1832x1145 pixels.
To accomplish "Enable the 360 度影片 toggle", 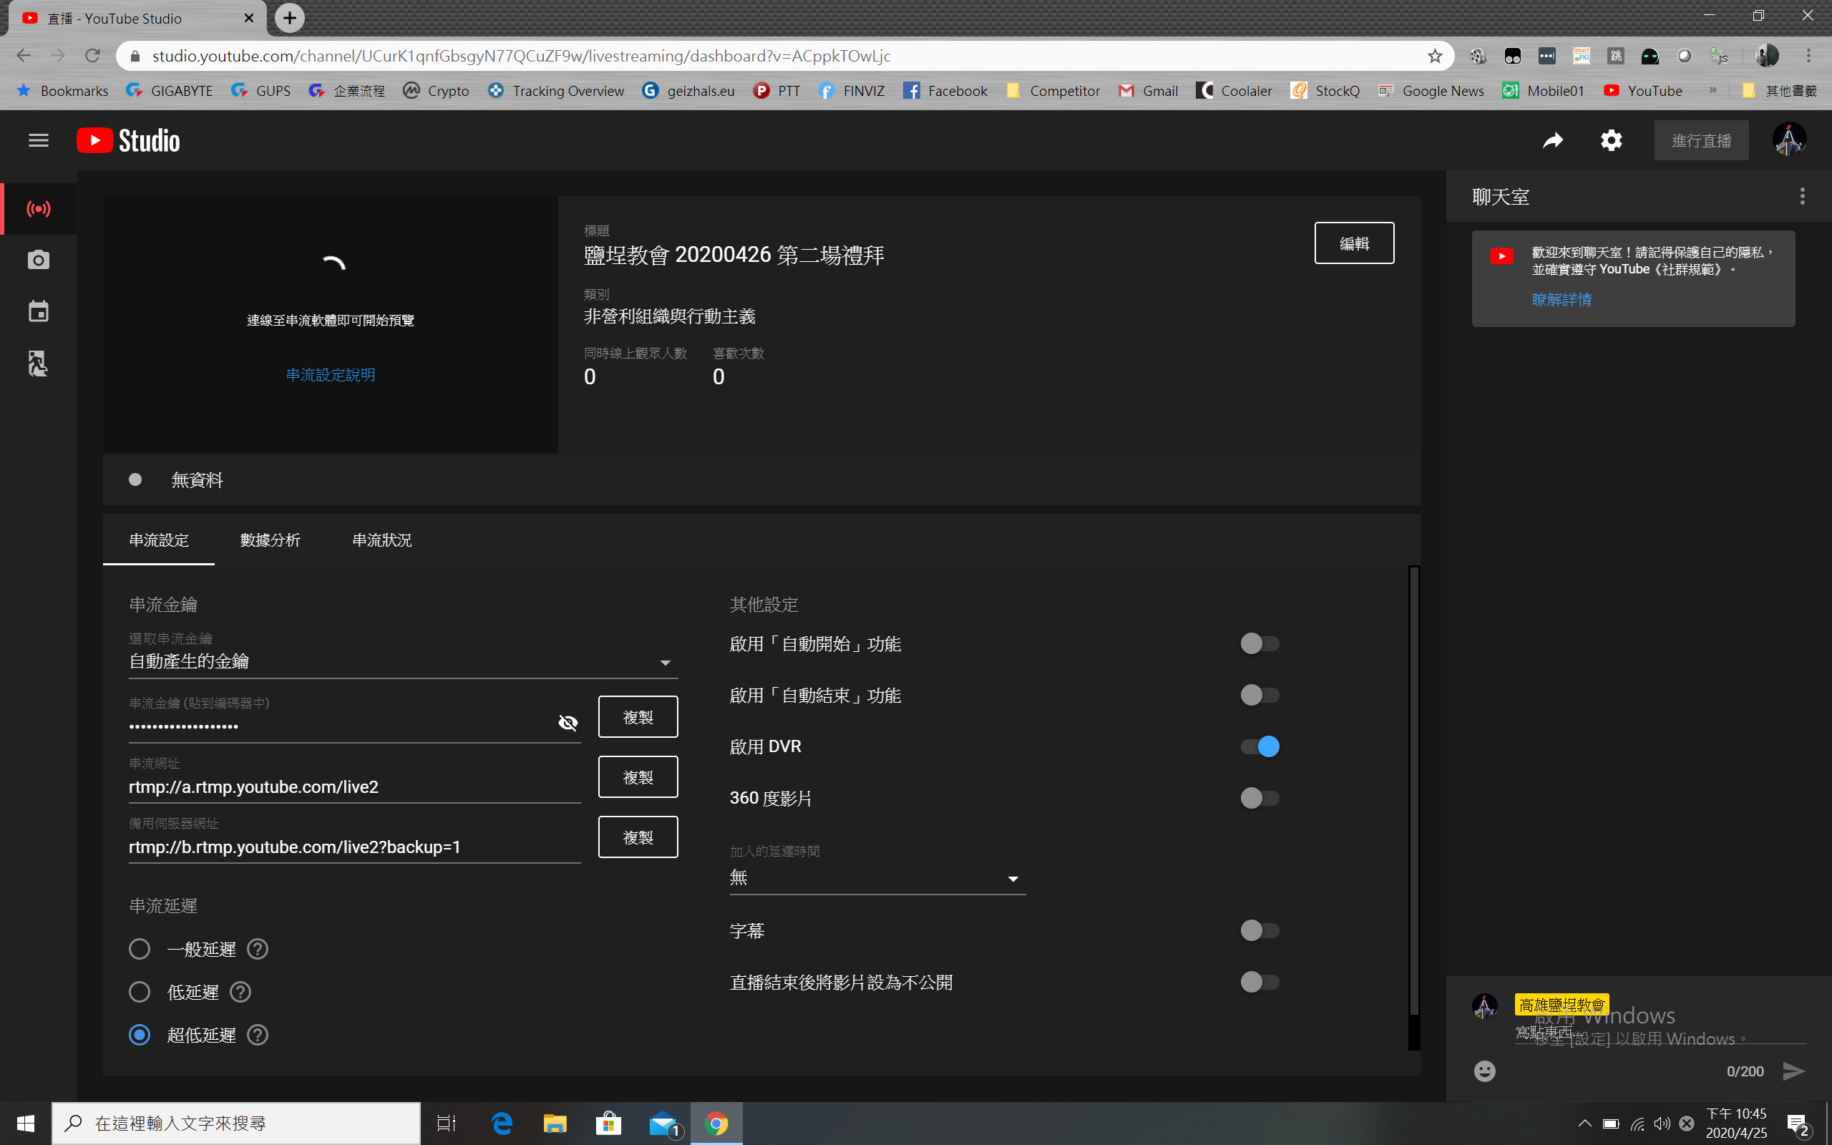I will (1259, 798).
